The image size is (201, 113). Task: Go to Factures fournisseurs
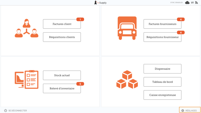coord(162,24)
